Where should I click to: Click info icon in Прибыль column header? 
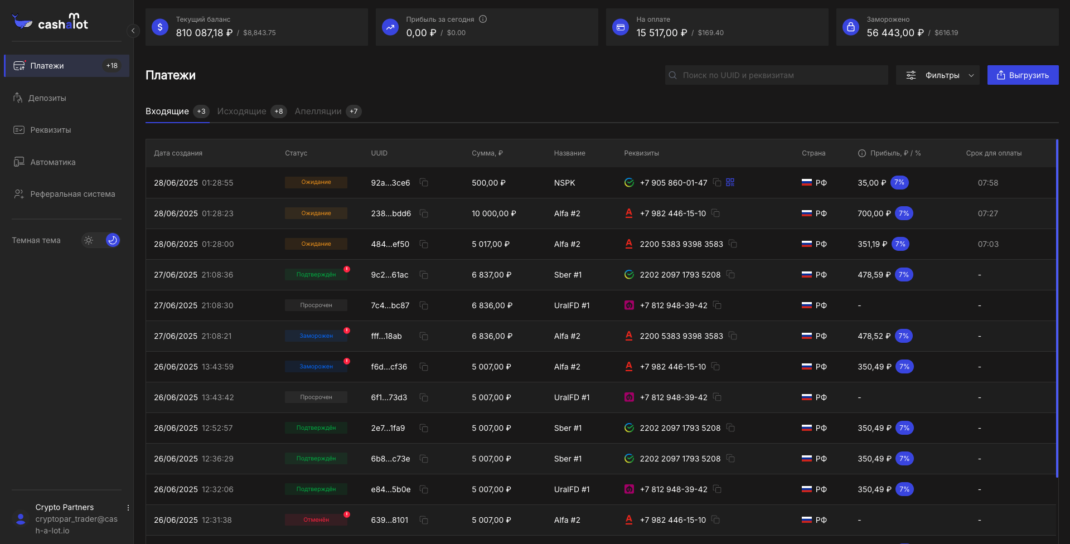click(x=862, y=153)
